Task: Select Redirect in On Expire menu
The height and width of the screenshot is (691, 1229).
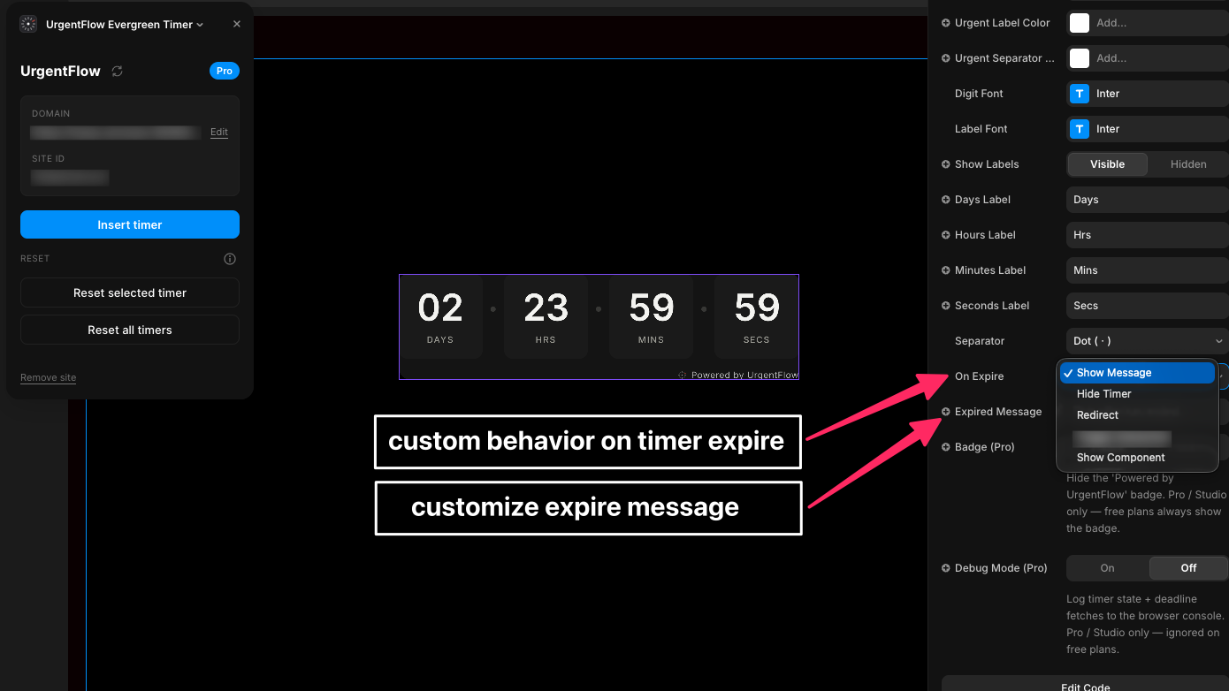Action: 1137,415
